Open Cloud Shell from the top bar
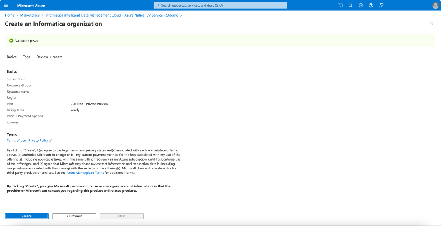 (340, 6)
